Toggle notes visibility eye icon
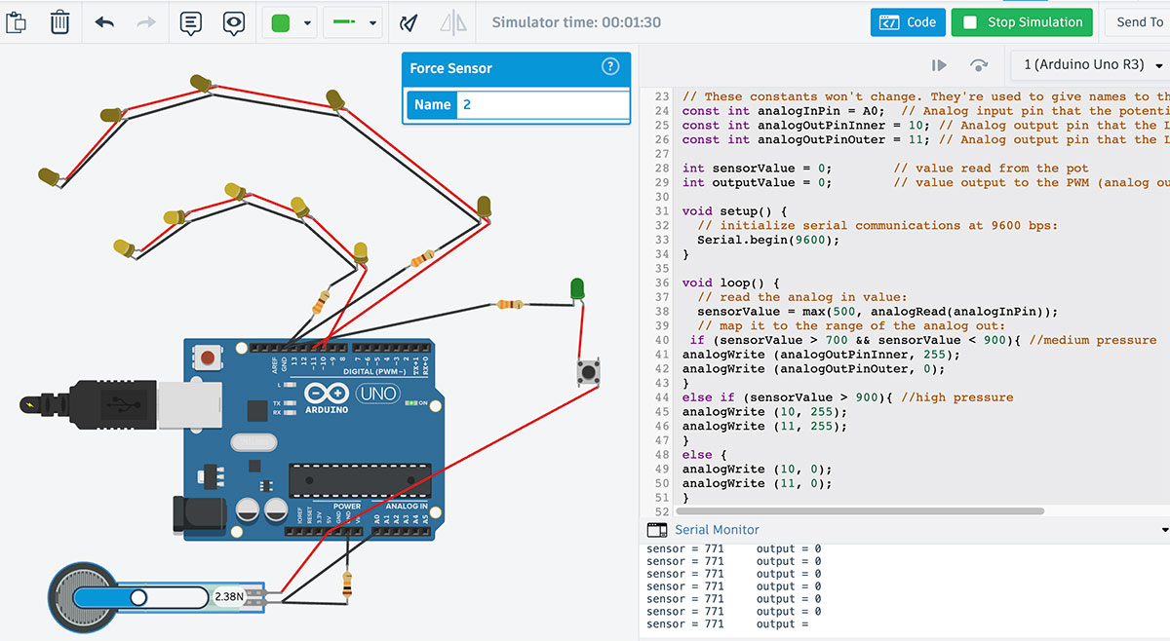The height and width of the screenshot is (641, 1170). [x=233, y=22]
